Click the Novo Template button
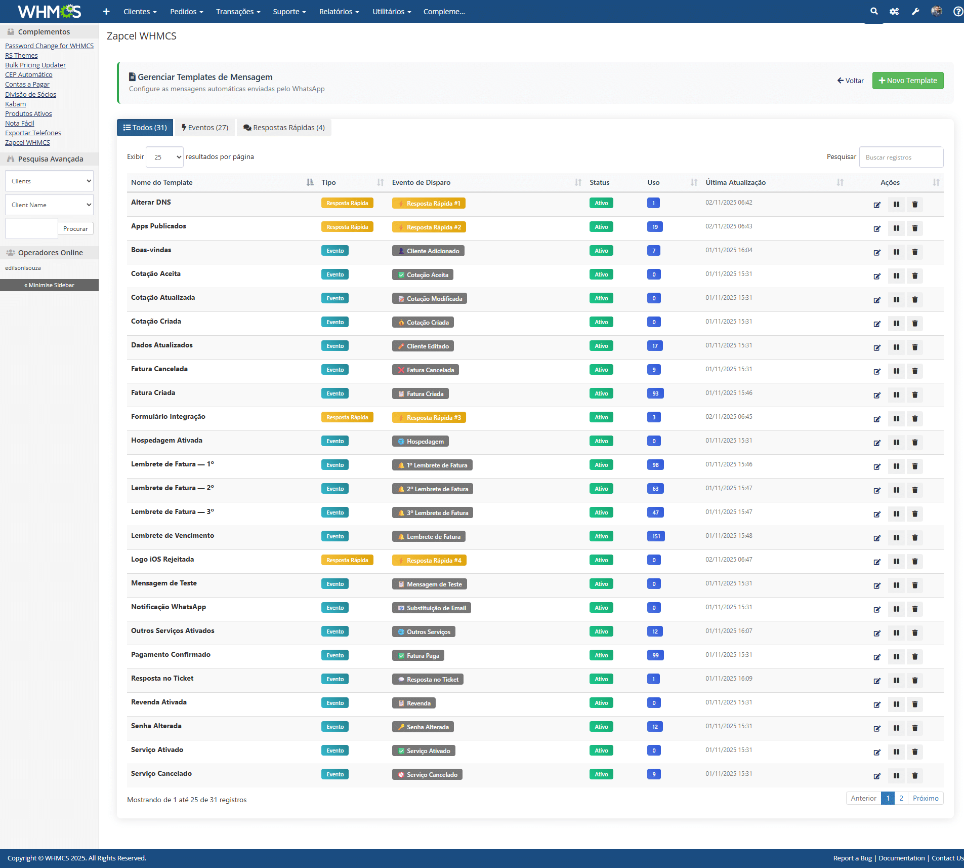The width and height of the screenshot is (964, 868). [908, 81]
